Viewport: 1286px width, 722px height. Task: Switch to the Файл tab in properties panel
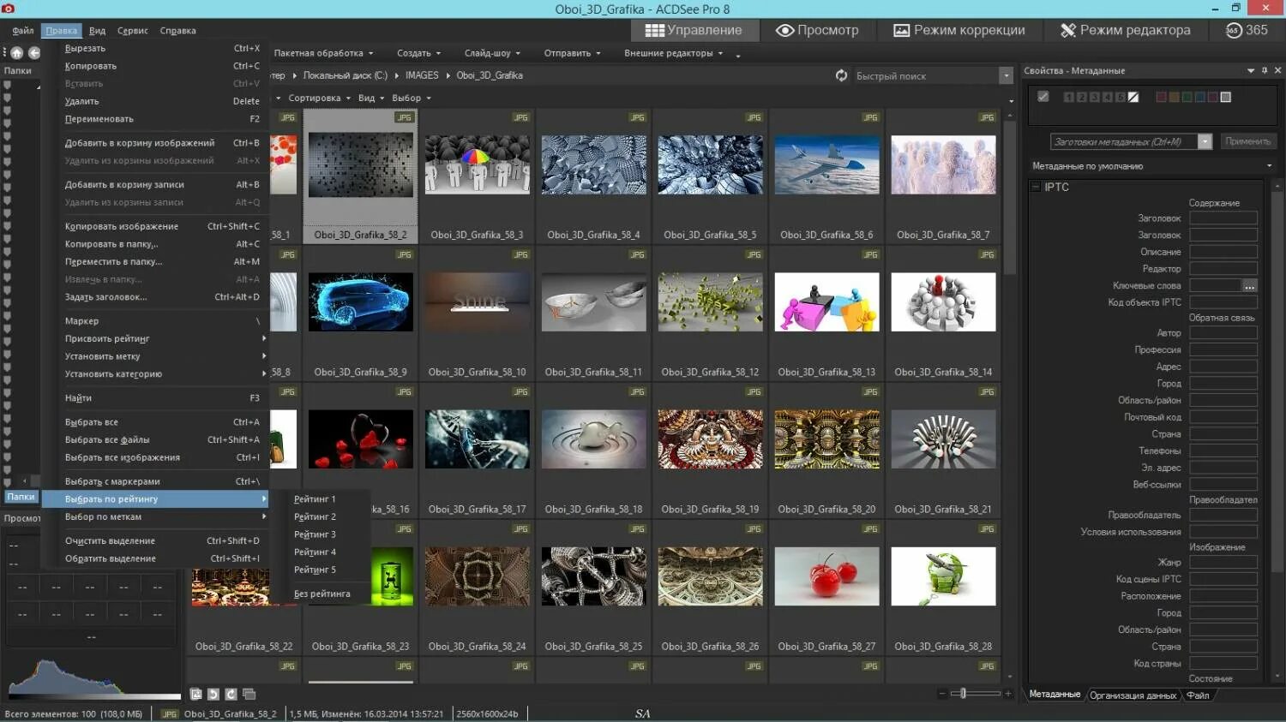[x=1198, y=695]
